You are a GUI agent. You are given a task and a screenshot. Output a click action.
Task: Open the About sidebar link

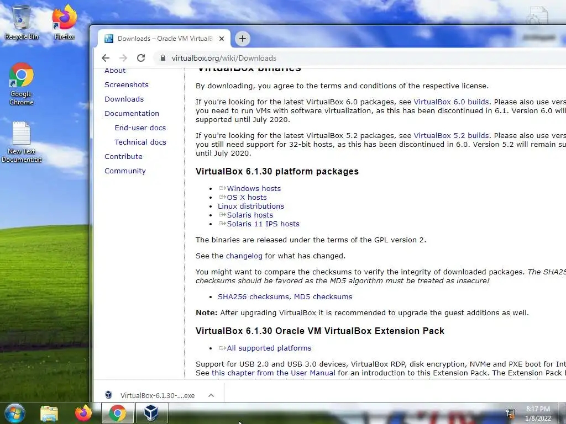click(115, 71)
